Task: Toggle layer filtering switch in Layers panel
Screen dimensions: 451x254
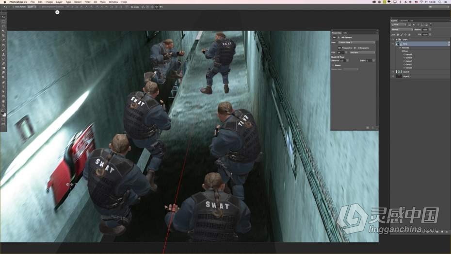Action: click(431, 25)
